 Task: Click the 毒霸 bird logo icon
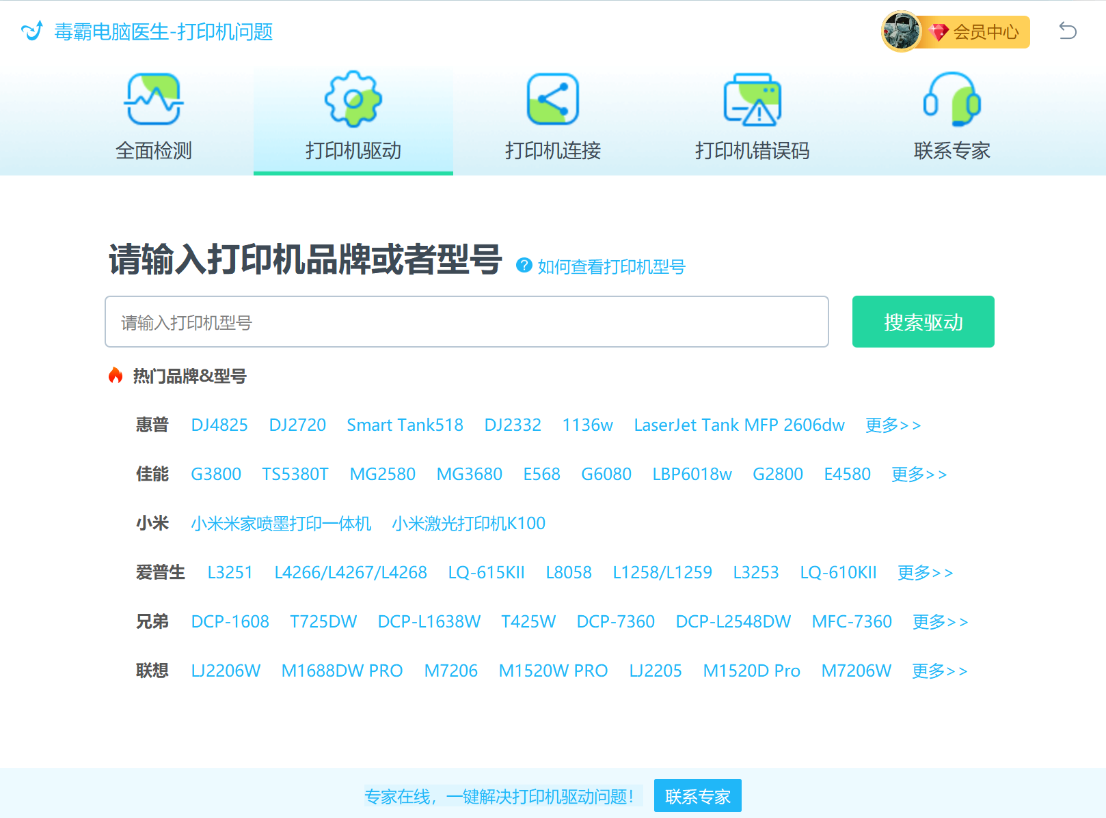point(32,31)
